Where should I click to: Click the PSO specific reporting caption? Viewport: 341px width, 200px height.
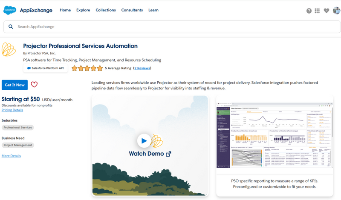point(275,184)
